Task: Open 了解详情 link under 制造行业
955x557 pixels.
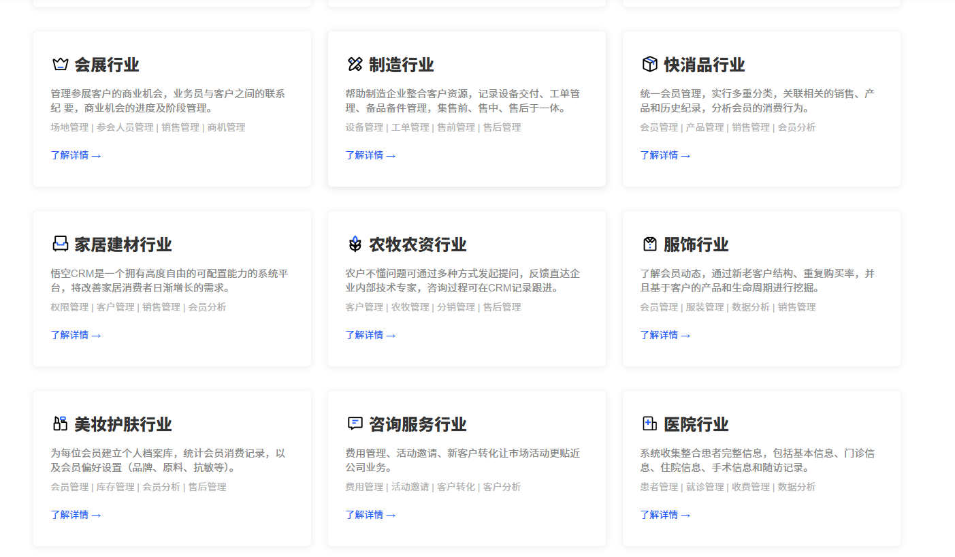Action: click(371, 155)
